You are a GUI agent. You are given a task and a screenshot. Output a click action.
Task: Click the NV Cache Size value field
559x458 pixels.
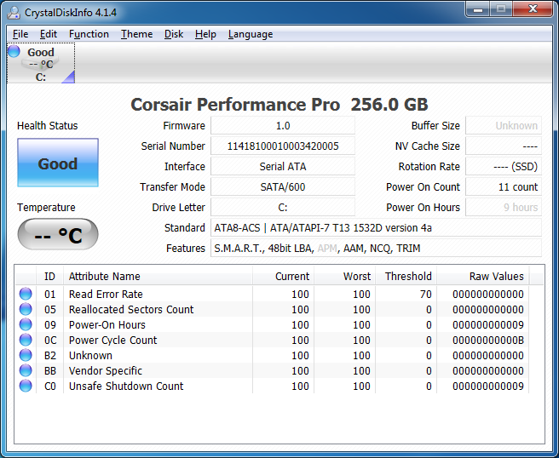pos(504,146)
